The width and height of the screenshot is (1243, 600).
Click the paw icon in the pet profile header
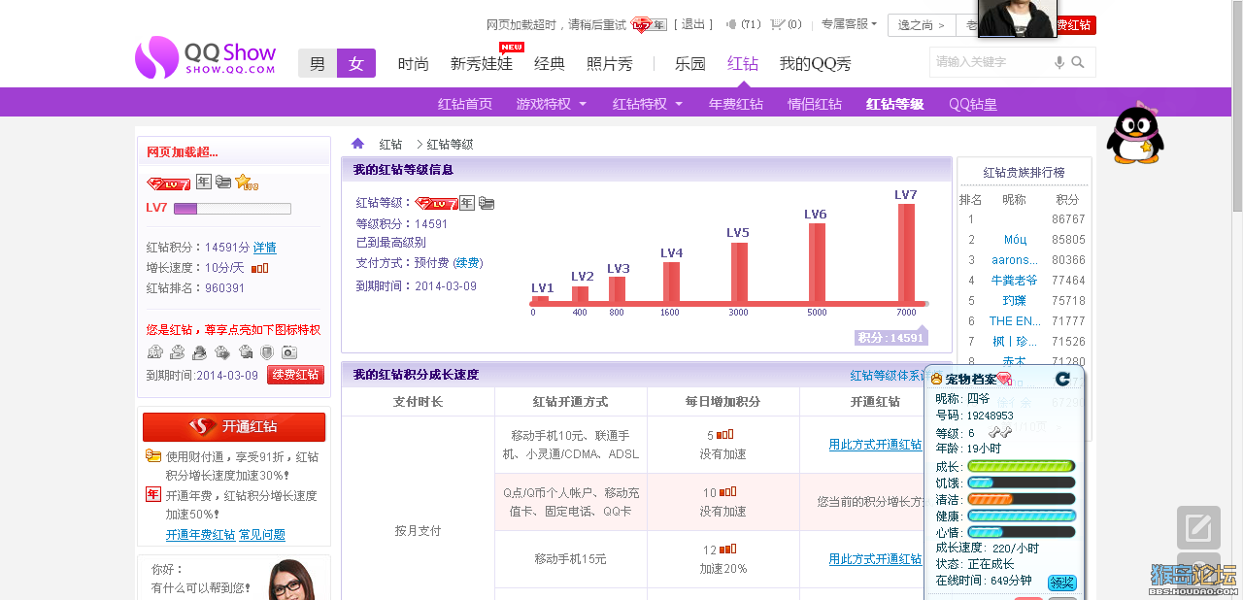937,379
